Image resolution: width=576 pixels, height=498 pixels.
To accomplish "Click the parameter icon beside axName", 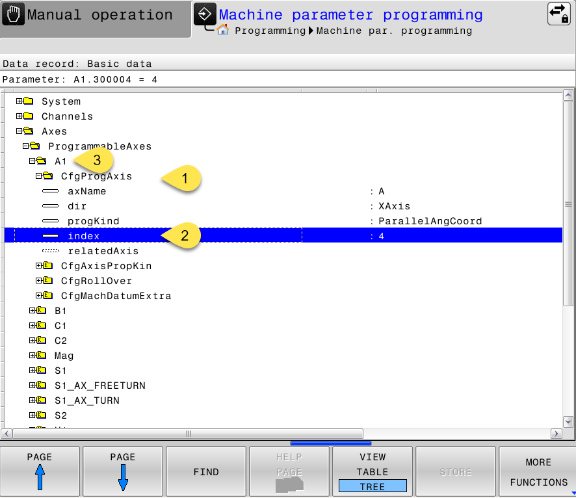I will (x=51, y=191).
